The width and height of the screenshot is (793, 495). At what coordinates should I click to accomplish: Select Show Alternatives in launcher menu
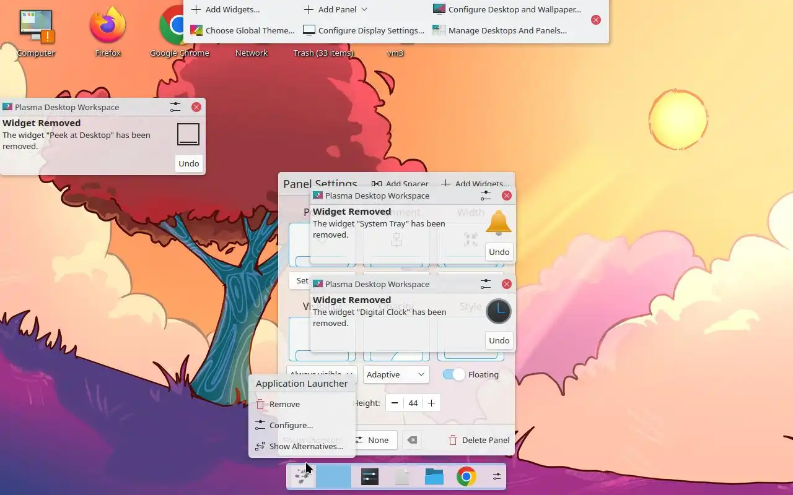[x=302, y=446]
